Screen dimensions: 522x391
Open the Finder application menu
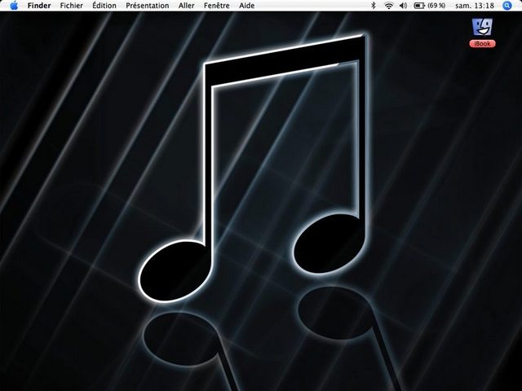coord(39,6)
